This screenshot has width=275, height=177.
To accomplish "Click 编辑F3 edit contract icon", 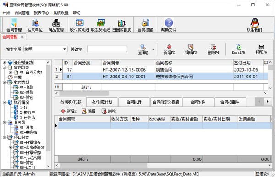I will 191,49.
